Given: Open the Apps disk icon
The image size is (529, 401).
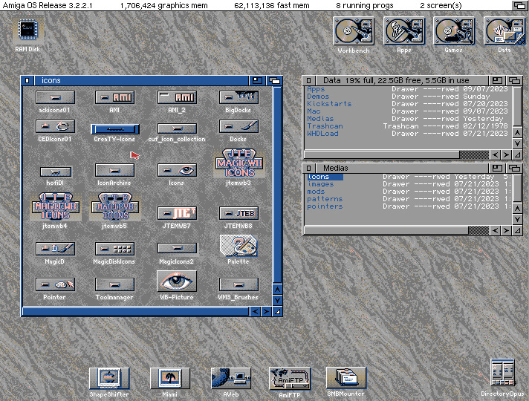Looking at the screenshot, I should (x=404, y=31).
